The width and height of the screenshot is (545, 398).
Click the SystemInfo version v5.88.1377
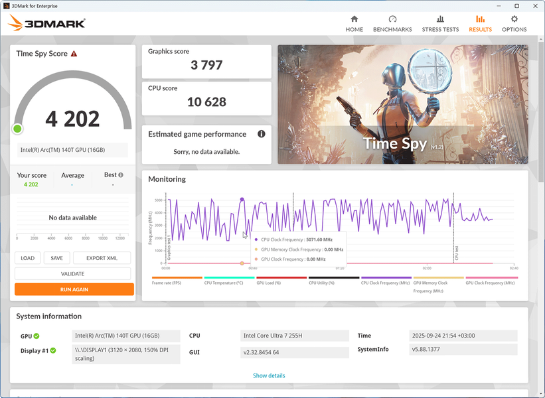[x=463, y=350]
